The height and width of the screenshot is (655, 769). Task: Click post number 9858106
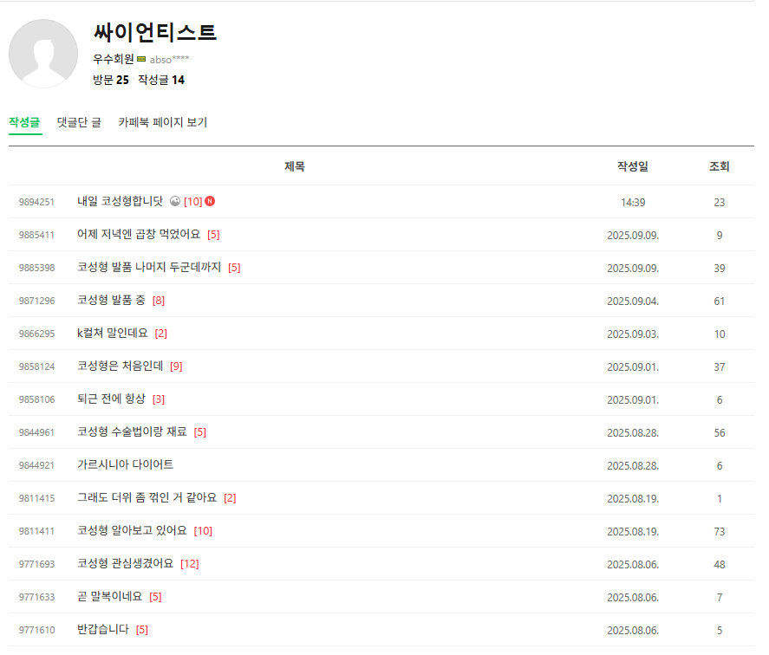pos(36,399)
